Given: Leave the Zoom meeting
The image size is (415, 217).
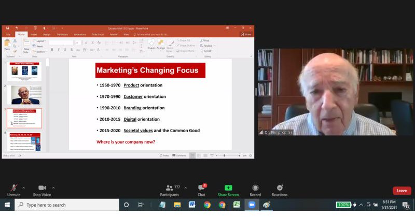Looking at the screenshot, I should tap(402, 190).
